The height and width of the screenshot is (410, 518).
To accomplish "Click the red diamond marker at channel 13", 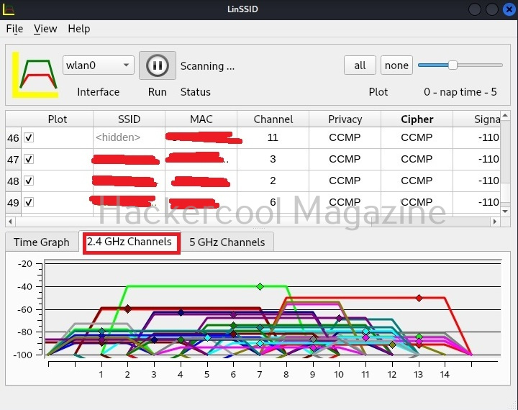I will click(x=419, y=298).
